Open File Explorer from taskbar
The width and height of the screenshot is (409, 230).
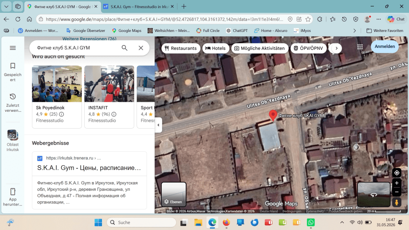click(198, 222)
